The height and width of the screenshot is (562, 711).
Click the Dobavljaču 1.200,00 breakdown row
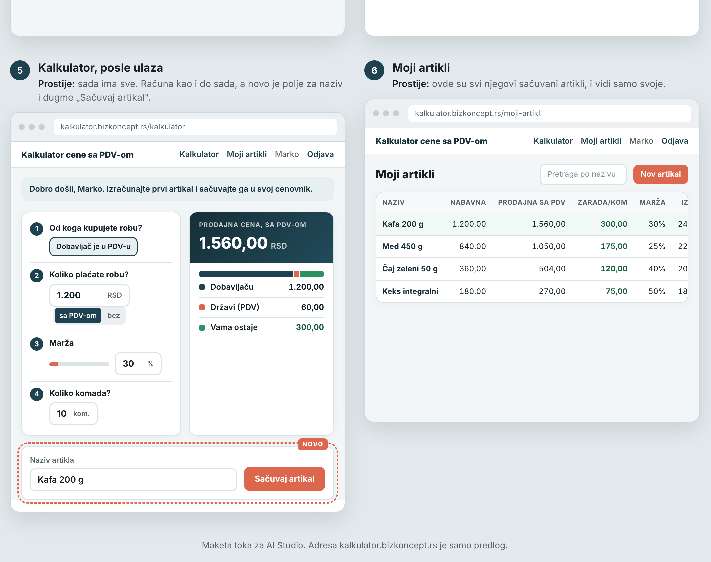pos(261,287)
